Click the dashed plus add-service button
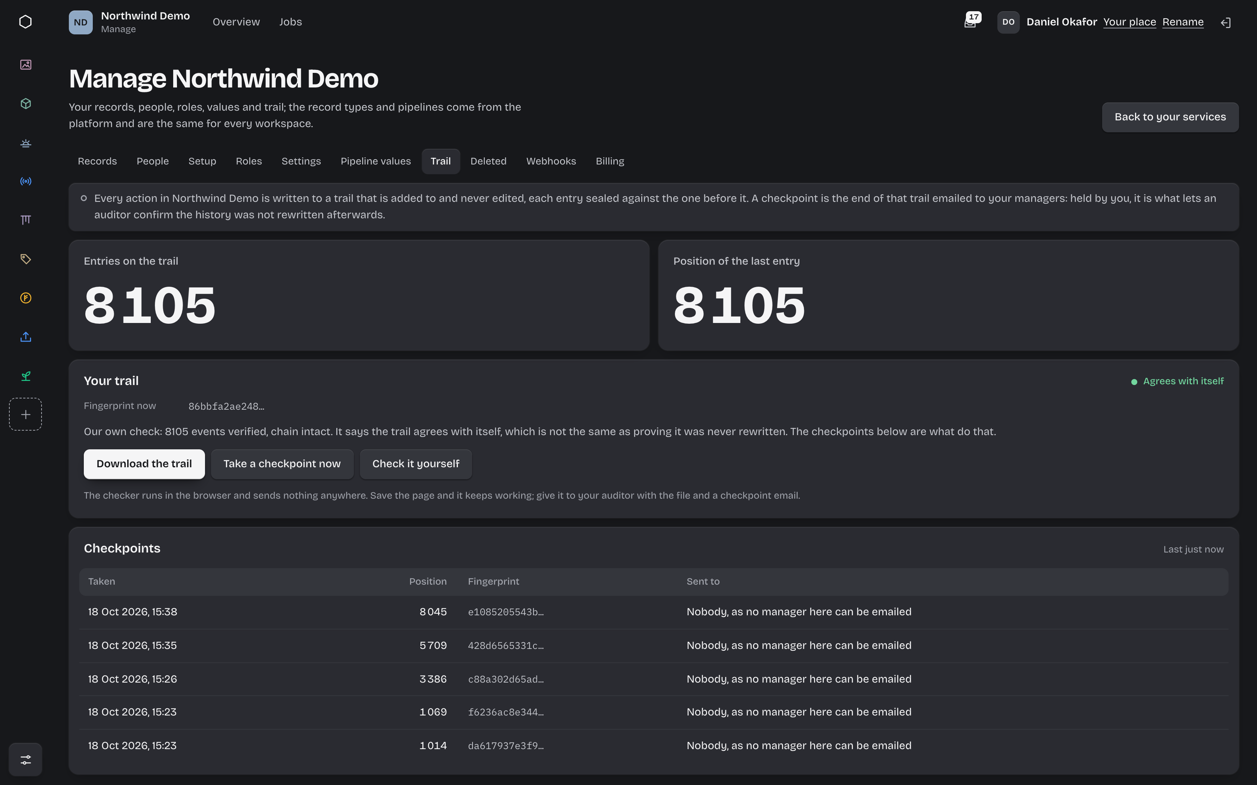 [25, 414]
